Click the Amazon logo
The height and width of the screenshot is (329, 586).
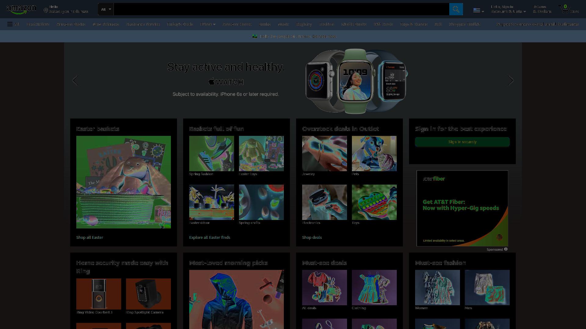tap(21, 9)
